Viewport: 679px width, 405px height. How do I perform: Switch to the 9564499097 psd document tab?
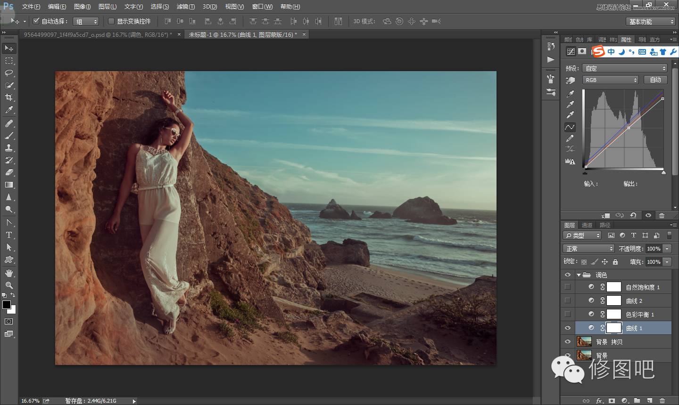click(x=98, y=34)
